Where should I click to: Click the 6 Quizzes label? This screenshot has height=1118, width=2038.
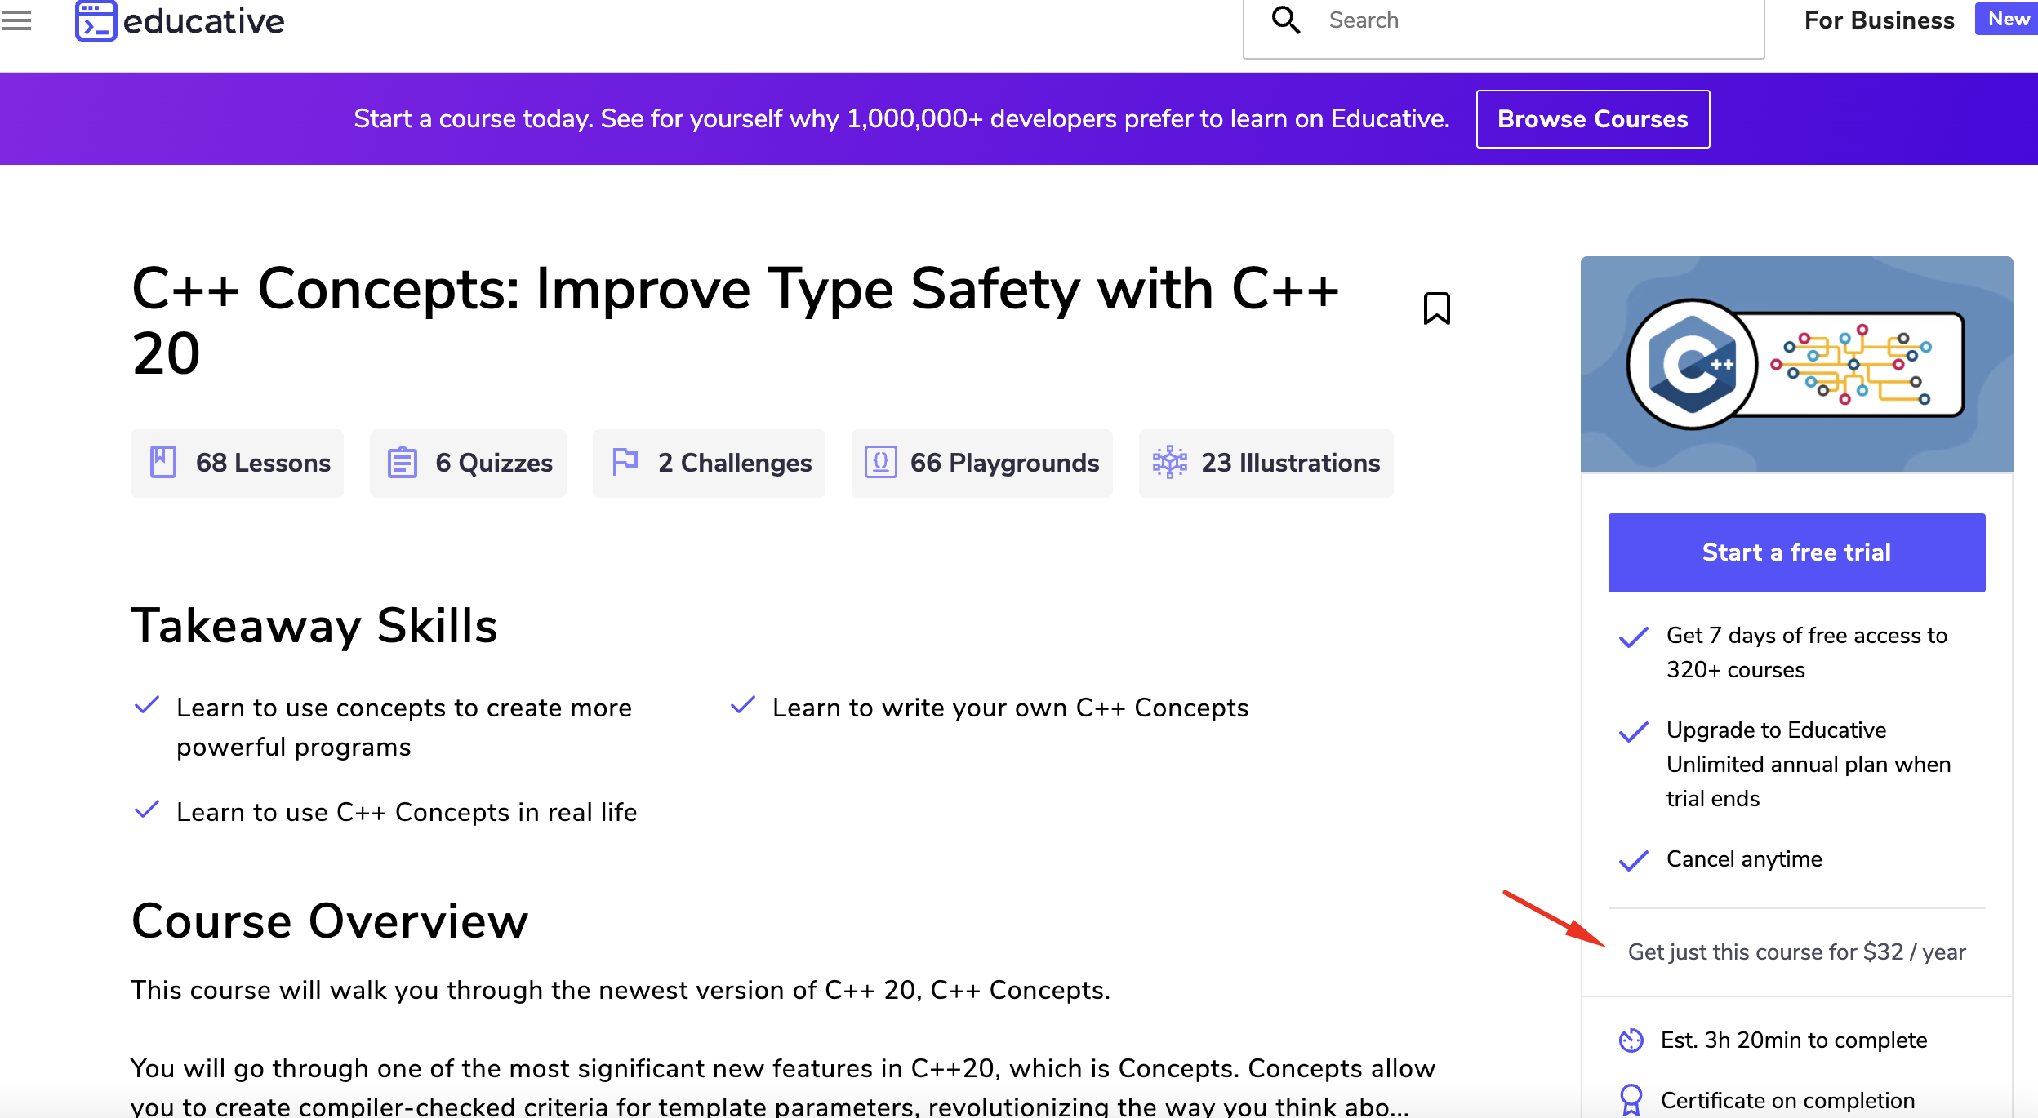tap(494, 463)
